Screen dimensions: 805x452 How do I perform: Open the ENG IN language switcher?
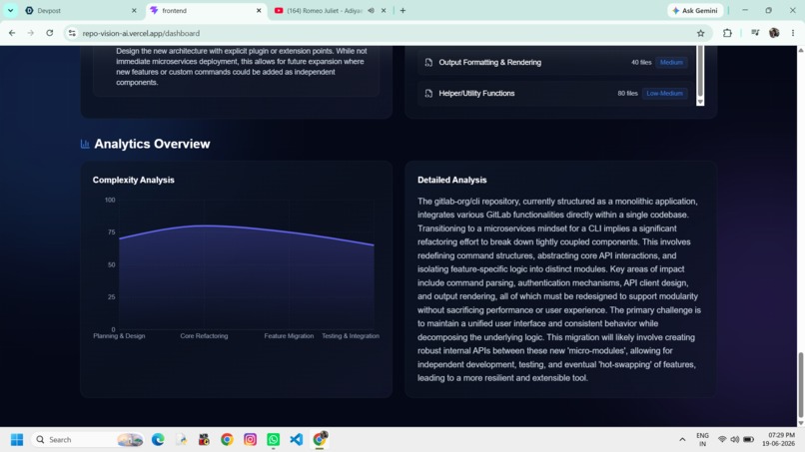(x=702, y=440)
